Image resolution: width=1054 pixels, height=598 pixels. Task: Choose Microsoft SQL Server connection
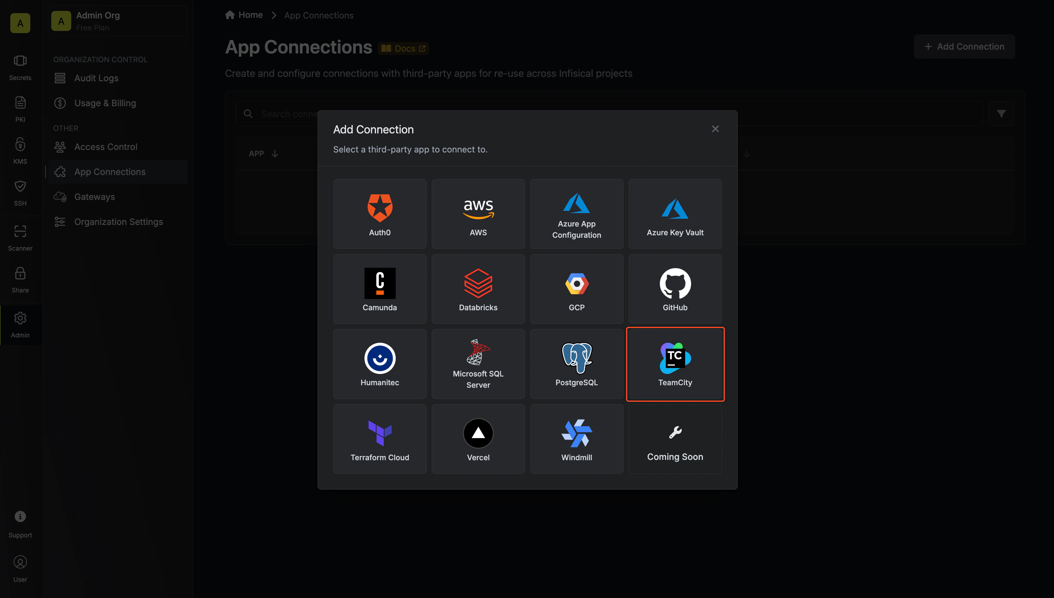coord(478,364)
